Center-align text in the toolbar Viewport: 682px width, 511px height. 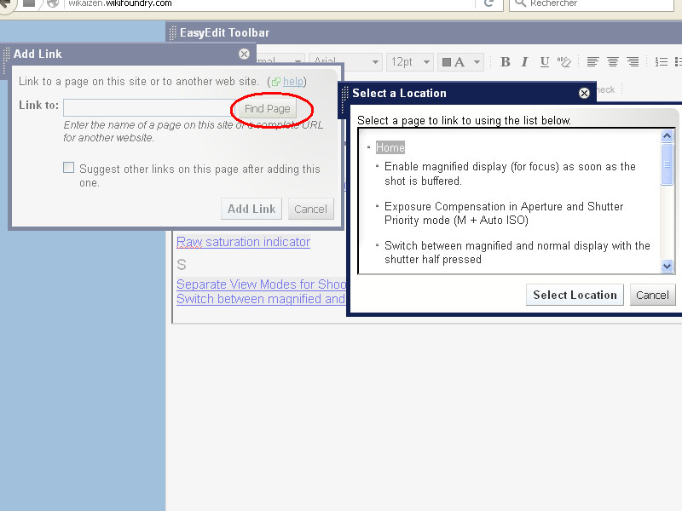[612, 62]
